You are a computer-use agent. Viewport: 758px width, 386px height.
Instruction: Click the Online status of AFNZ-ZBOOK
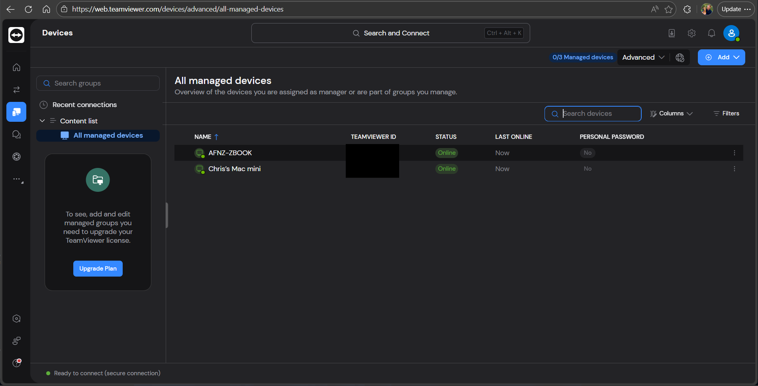[x=447, y=153]
